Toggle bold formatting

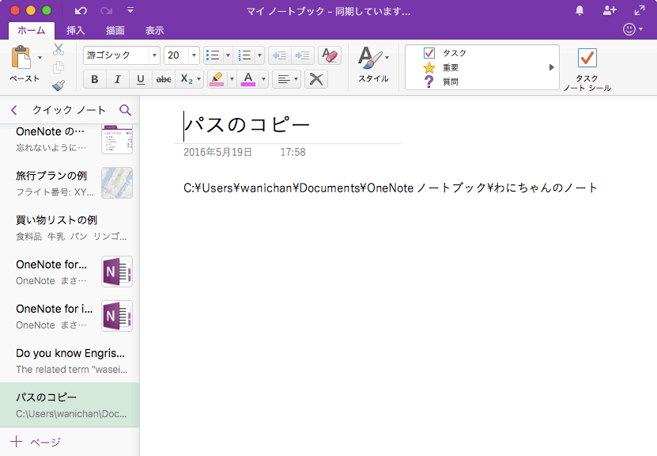[x=95, y=79]
